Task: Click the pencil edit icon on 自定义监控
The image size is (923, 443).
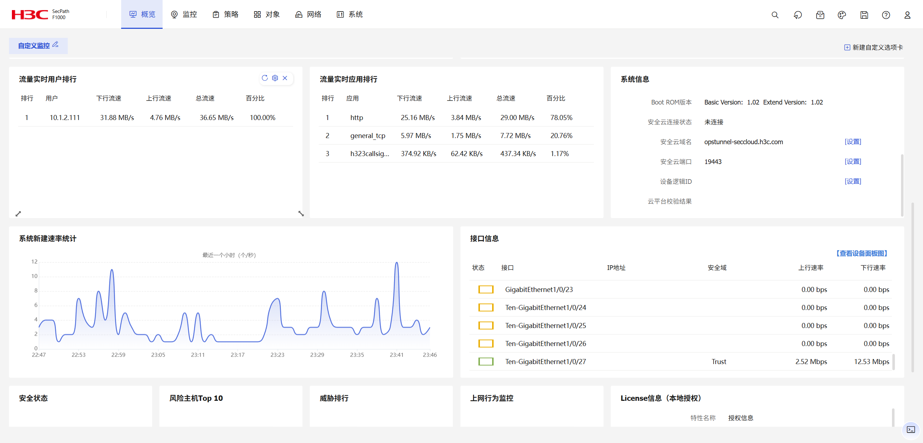Action: coord(55,44)
